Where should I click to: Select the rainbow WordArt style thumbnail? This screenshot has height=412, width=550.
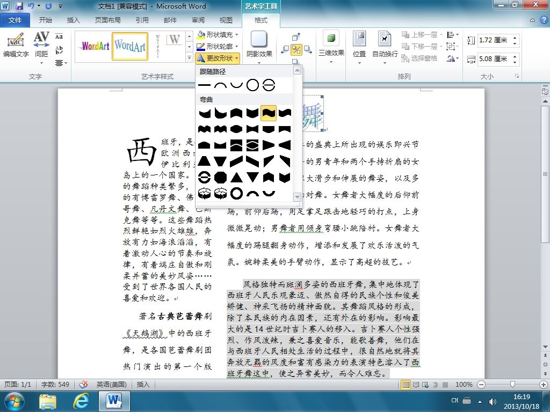[x=95, y=46]
